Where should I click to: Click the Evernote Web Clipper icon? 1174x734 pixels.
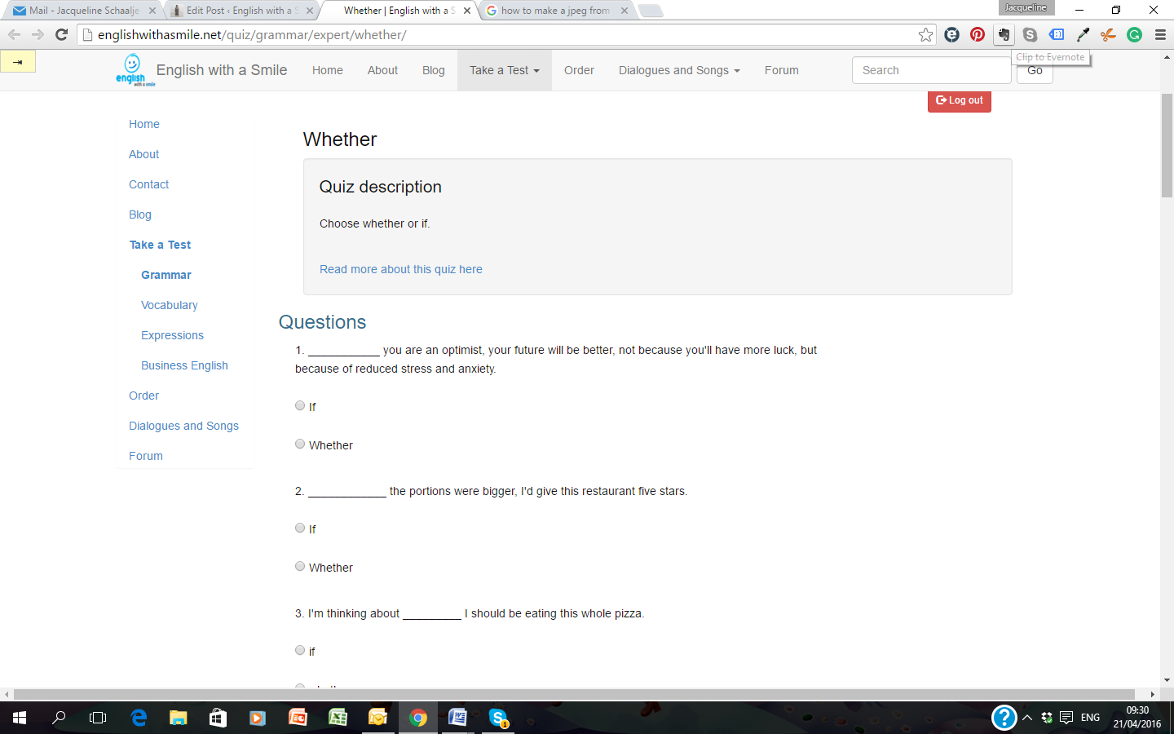(1004, 34)
